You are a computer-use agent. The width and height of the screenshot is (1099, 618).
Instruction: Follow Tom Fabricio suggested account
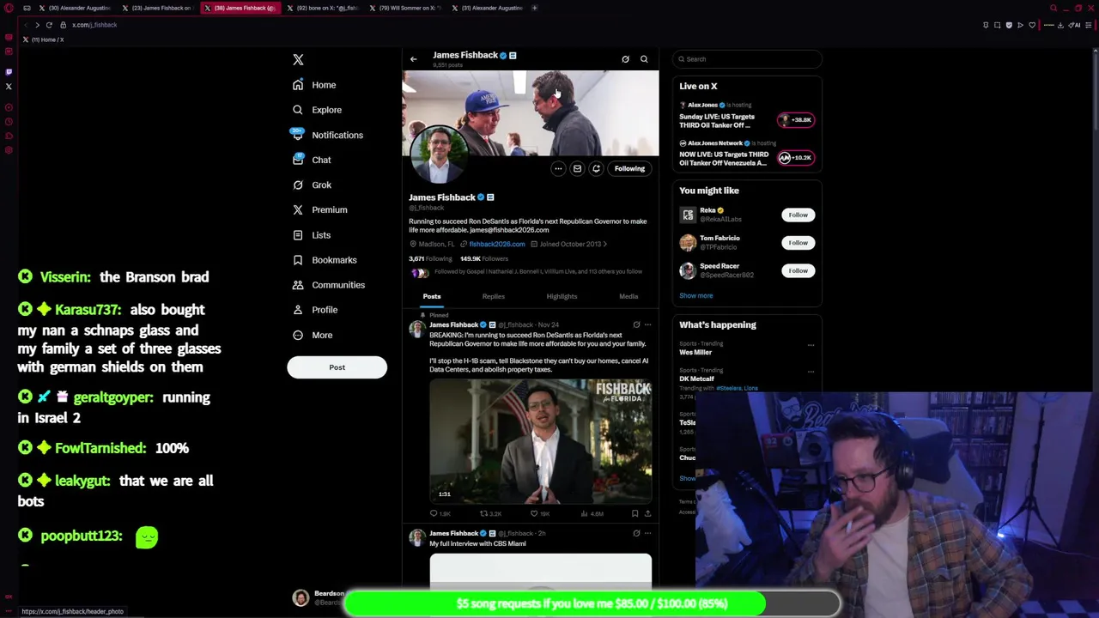click(x=798, y=243)
